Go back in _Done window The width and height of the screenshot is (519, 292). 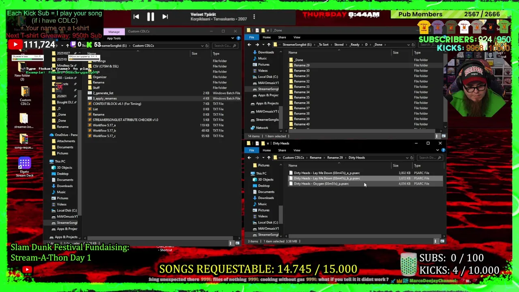[x=249, y=45]
